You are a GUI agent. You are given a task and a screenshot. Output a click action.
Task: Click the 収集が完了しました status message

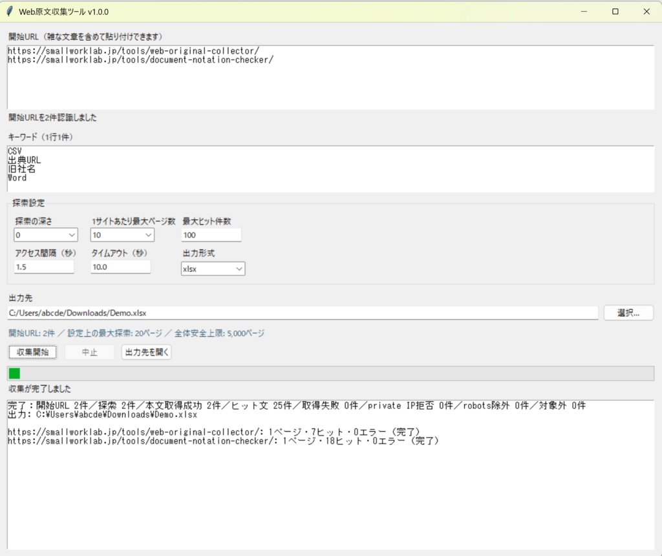pyautogui.click(x=39, y=388)
